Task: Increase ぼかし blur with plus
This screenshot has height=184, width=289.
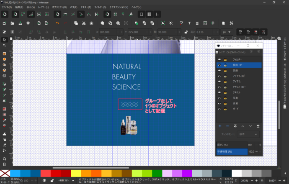Action: [260, 145]
